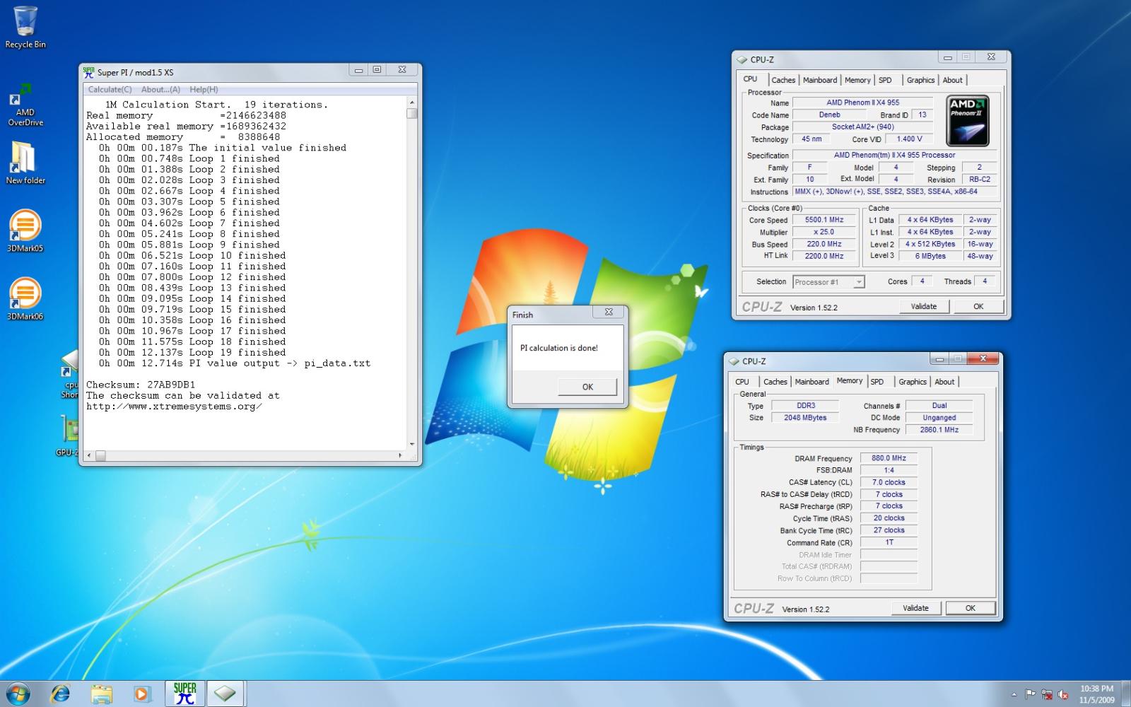Click the DRAM Frequency value 880.0 MHz
Screen dimensions: 1131x707
889,458
